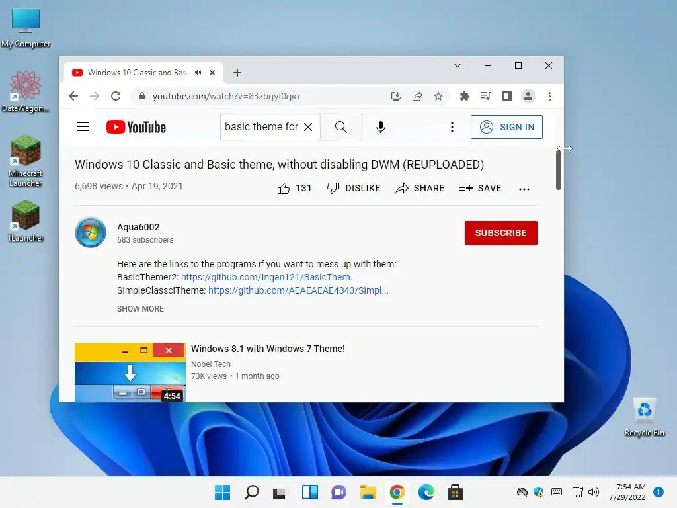Open the Chat taskbar icon
Image resolution: width=677 pixels, height=508 pixels.
coord(338,492)
